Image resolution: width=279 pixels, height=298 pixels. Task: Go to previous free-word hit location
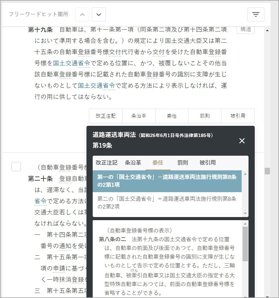tap(82, 14)
